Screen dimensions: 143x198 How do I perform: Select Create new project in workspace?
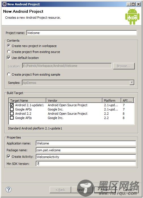pyautogui.click(x=9, y=46)
